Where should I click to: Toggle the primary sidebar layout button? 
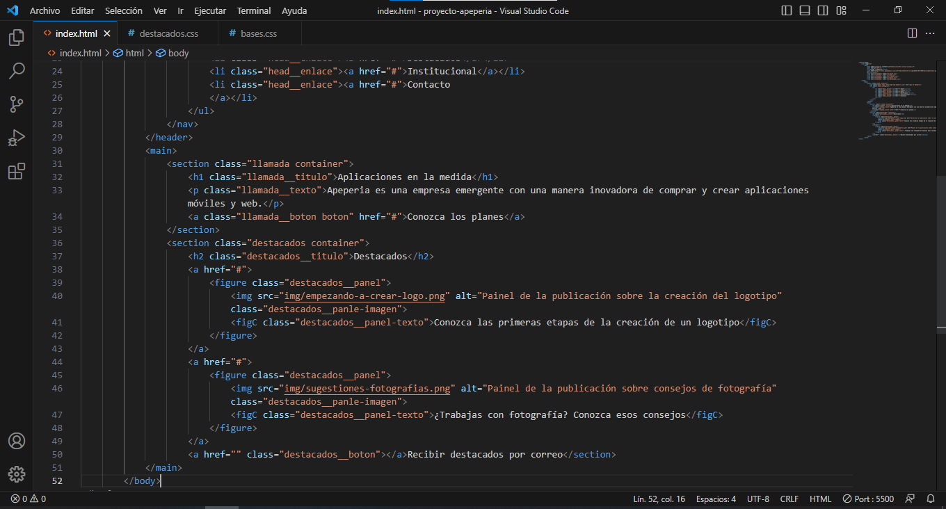(x=787, y=10)
